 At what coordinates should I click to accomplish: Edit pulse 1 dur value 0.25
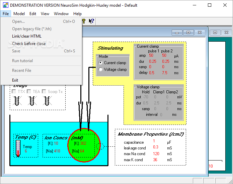[153, 61]
